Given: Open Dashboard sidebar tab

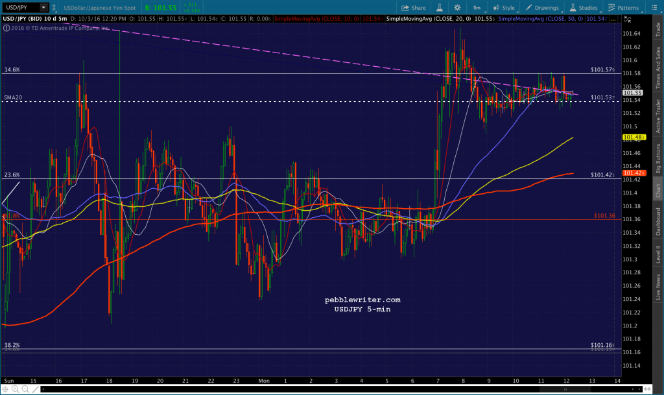Looking at the screenshot, I should 658,221.
